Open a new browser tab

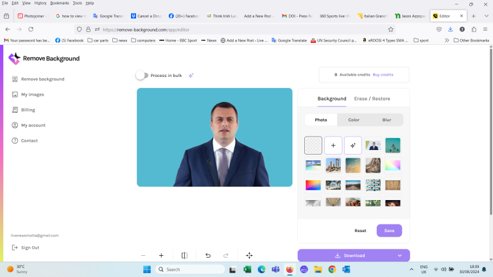[474, 16]
